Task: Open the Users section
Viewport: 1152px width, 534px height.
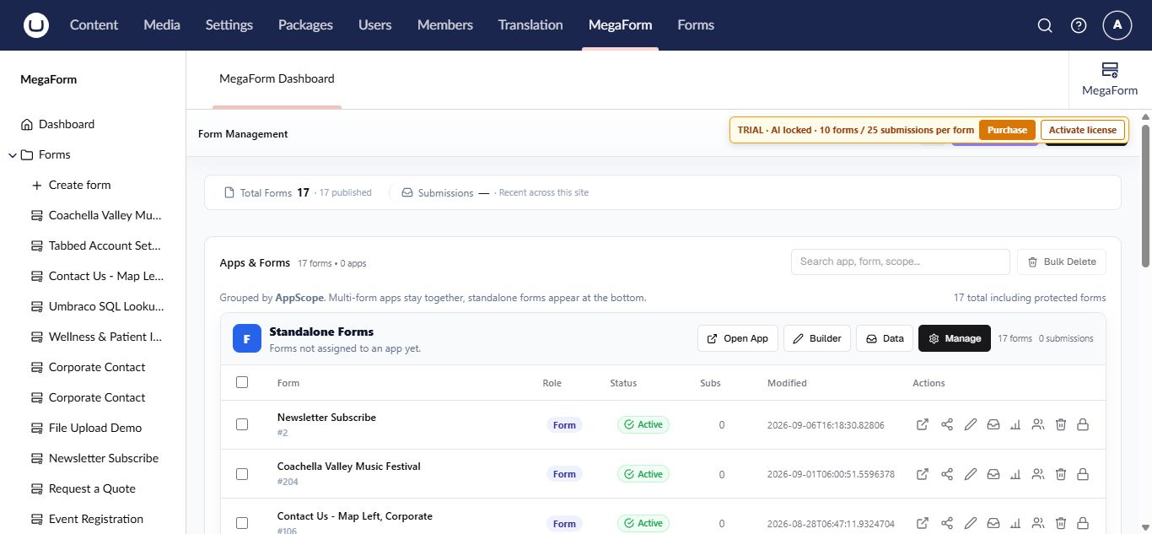Action: point(374,25)
